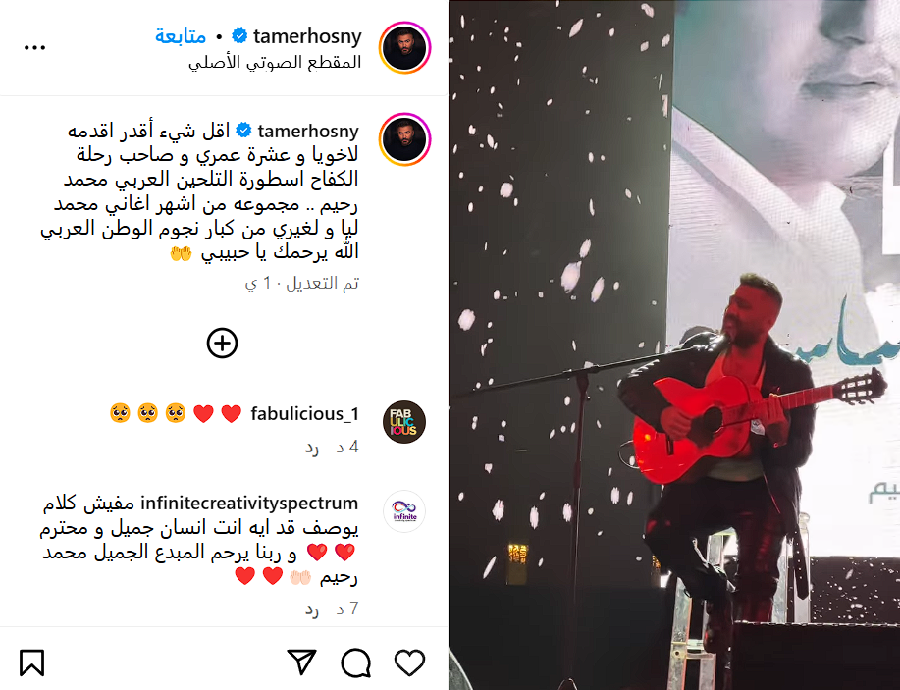The width and height of the screenshot is (900, 690).
Task: Share post via paper plane icon
Action: pyautogui.click(x=302, y=663)
